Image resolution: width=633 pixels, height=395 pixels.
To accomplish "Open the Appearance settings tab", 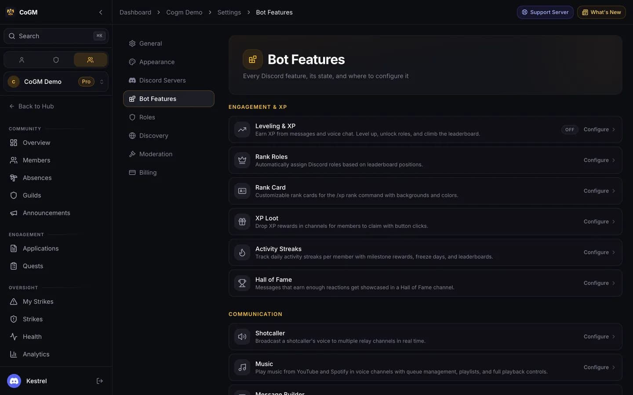I will click(169, 62).
